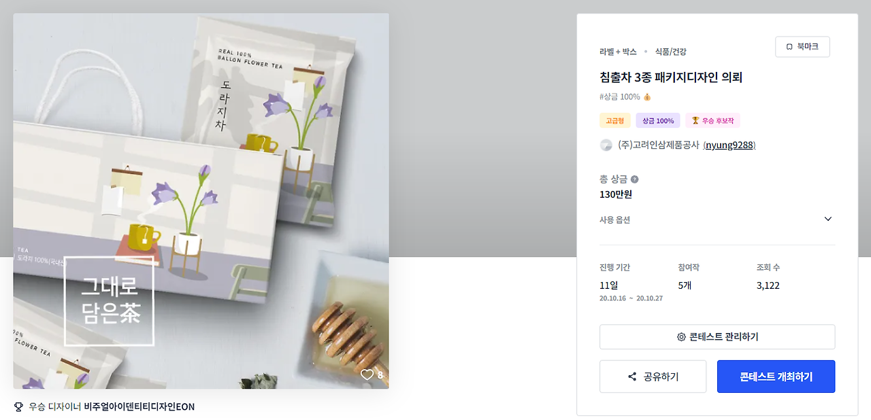The image size is (871, 420).
Task: Click the #상금 100% hashtag
Action: (620, 97)
